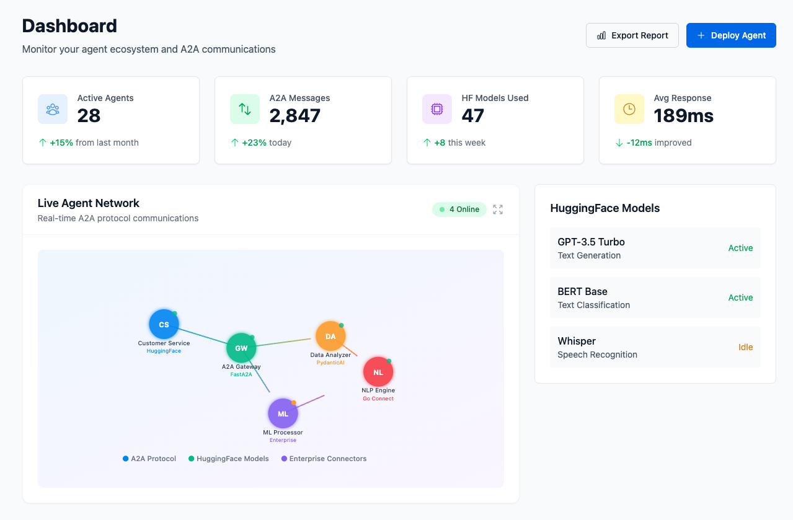Click the bar chart icon inside Export Report
The image size is (793, 520).
(601, 35)
